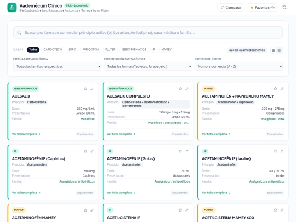296x222 pixels.
Task: Click compare icon on ACETAMINOFÉN IF (Capletas)
Action: point(92,151)
